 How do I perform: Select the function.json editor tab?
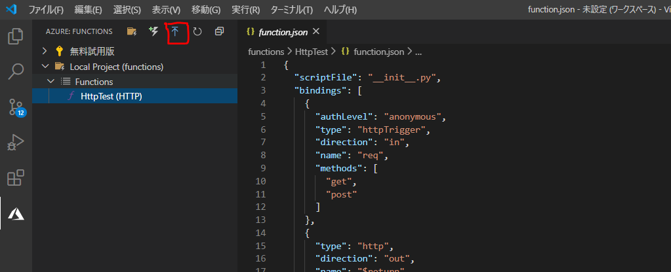pyautogui.click(x=283, y=31)
